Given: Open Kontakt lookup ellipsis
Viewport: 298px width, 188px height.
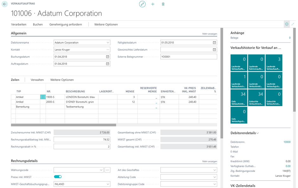Looking at the screenshot, I should [108, 50].
